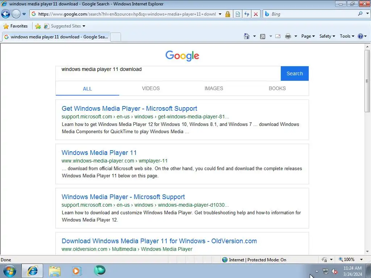Click the browser Forward arrow button
This screenshot has width=371, height=278.
click(16, 14)
